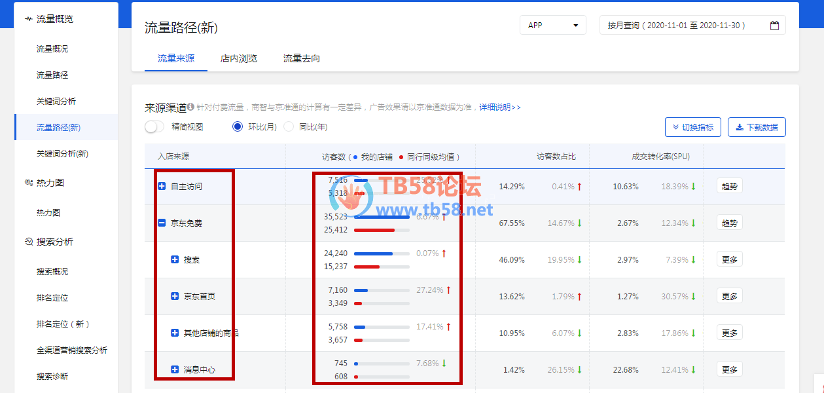The image size is (824, 393).
Task: Click the calendar icon in date field
Action: pyautogui.click(x=774, y=26)
